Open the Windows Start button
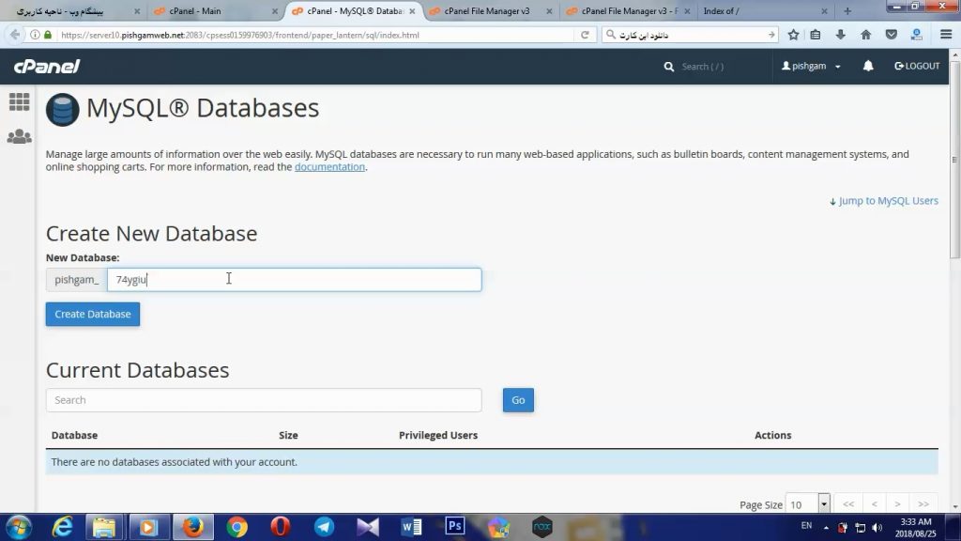 pos(18,527)
